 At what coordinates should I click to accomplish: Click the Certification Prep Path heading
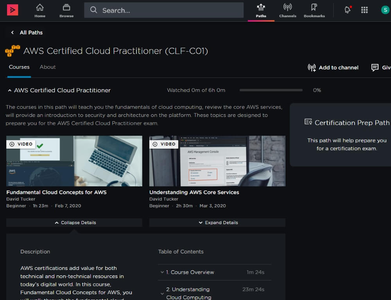click(352, 123)
